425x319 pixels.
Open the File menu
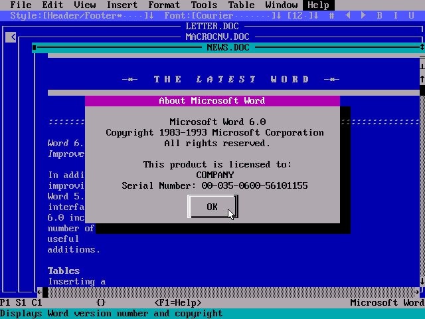pos(21,5)
